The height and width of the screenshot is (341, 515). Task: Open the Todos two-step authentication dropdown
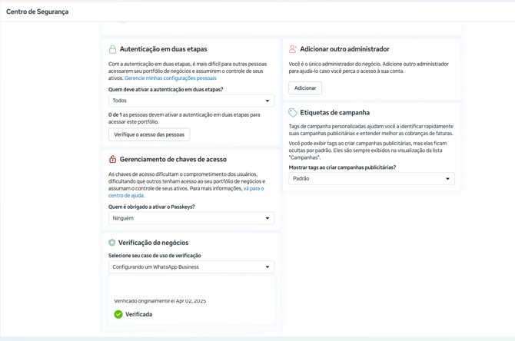tap(191, 101)
